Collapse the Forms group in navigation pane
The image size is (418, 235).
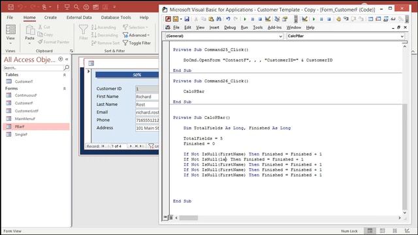point(64,89)
